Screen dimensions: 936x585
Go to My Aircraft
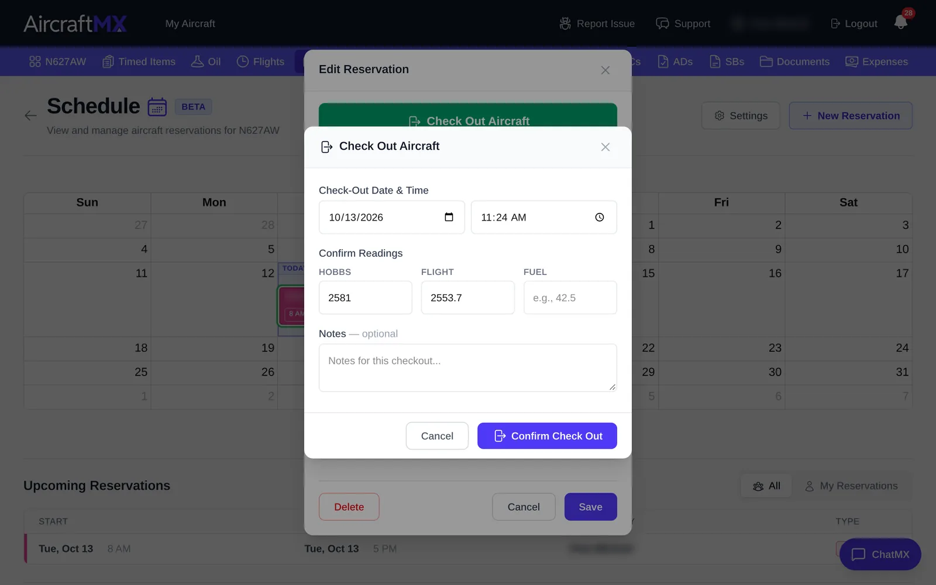[x=190, y=23]
